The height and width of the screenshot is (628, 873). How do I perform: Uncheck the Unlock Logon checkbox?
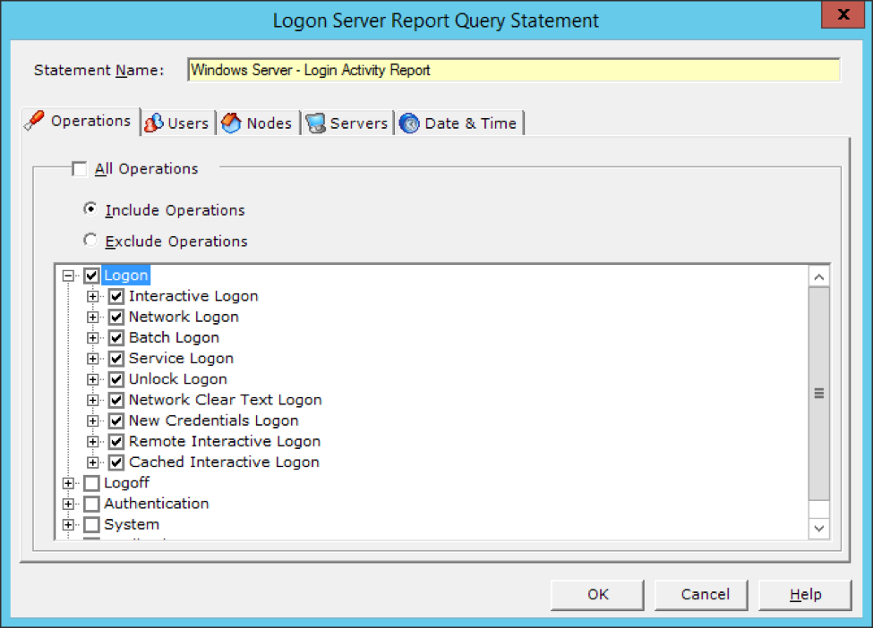click(x=116, y=379)
